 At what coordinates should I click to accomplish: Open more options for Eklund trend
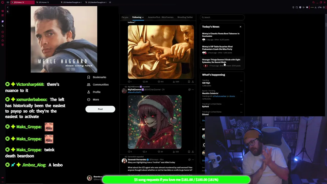[241, 112]
